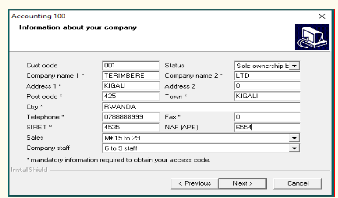
Task: Click the Post code field showing 425
Action: pos(131,96)
